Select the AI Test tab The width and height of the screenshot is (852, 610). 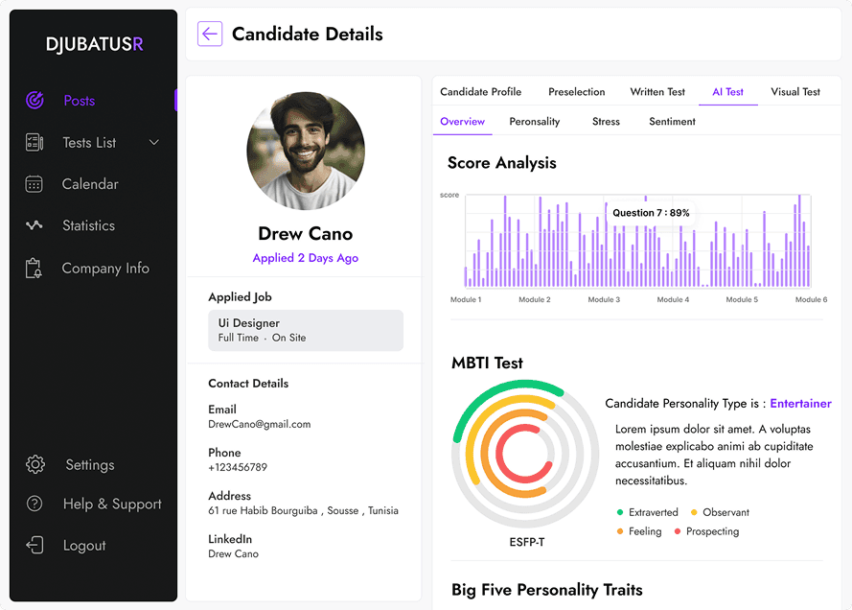[x=727, y=92]
